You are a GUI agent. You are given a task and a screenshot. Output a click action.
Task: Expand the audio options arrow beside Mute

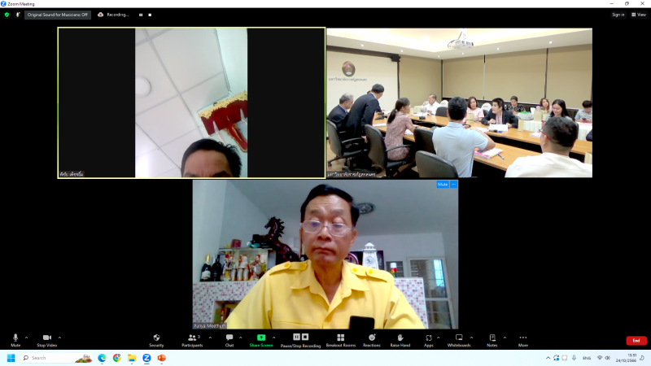26,338
